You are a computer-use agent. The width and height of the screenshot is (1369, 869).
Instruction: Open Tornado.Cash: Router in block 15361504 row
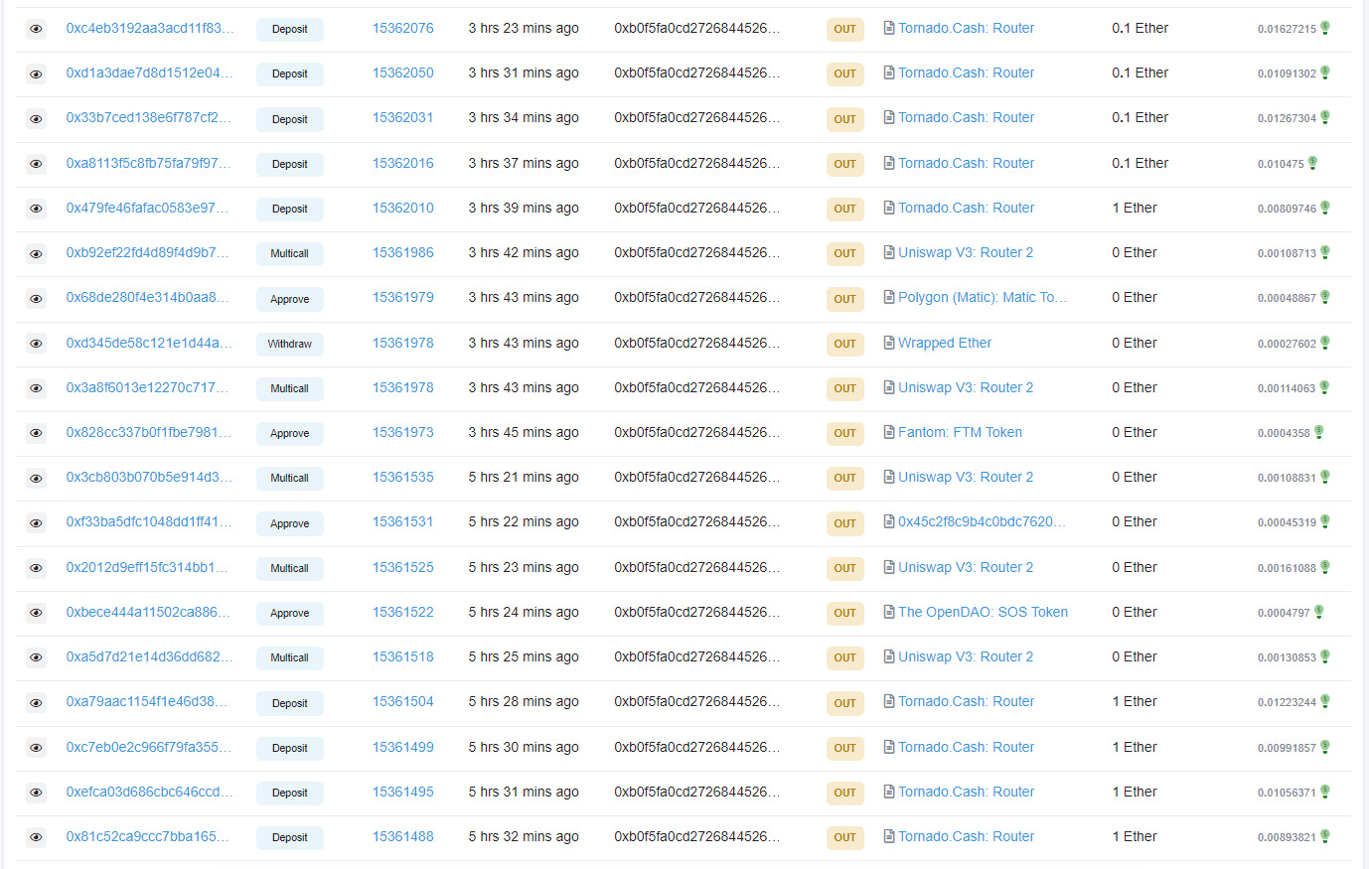point(966,701)
